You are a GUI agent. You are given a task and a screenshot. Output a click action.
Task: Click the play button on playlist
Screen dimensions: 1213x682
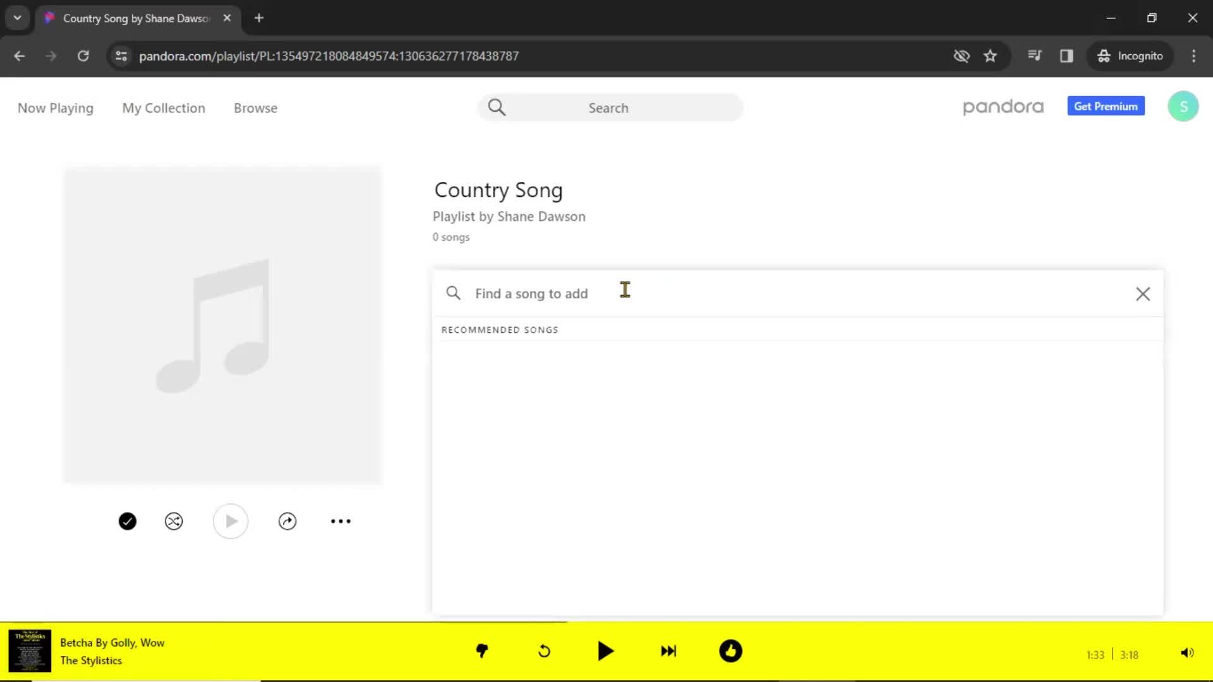[231, 520]
